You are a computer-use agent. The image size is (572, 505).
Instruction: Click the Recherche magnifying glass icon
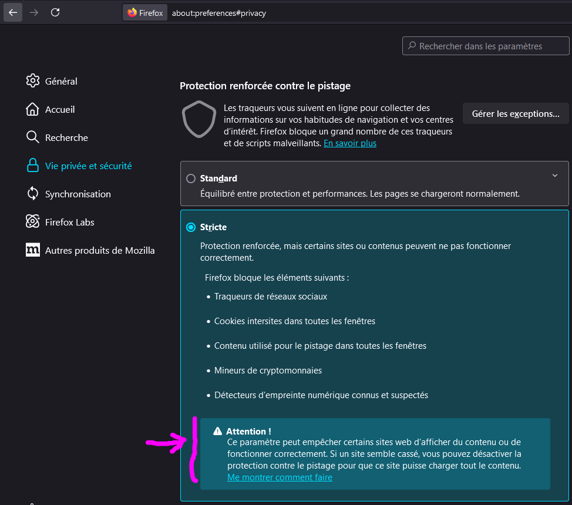tap(33, 137)
